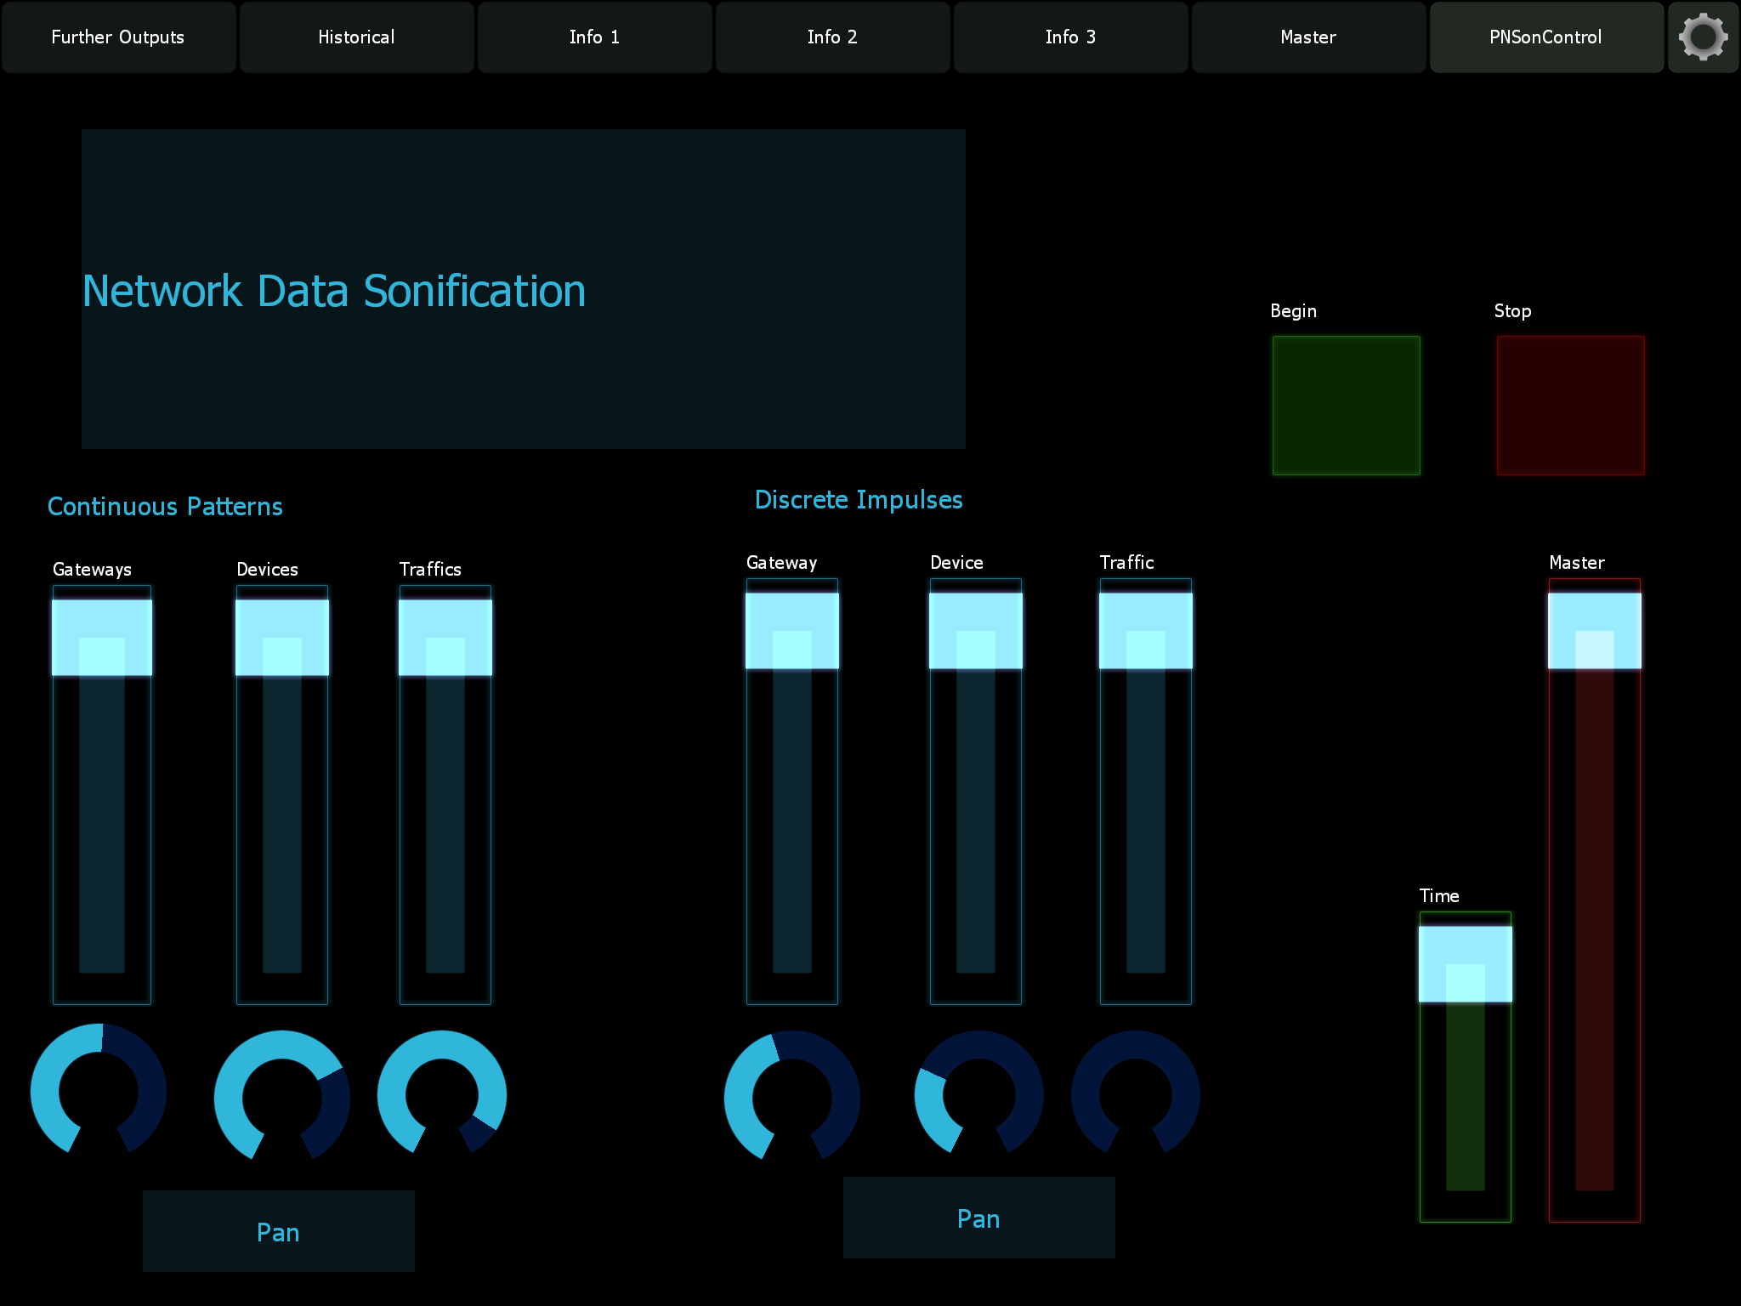Click the Traffic discrete impulse fader handle
Image resolution: width=1741 pixels, height=1306 pixels.
tap(1146, 631)
